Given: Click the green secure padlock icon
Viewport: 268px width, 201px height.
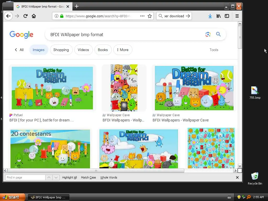Looking at the screenshot, I should click(62, 16).
